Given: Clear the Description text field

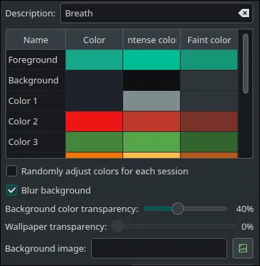Looking at the screenshot, I should tap(244, 13).
